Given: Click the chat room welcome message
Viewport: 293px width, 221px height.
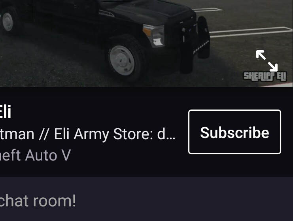Looking at the screenshot, I should (38, 201).
